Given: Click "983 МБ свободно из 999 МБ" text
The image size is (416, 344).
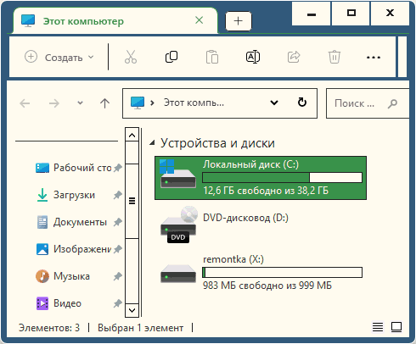Looking at the screenshot, I should pos(267,286).
